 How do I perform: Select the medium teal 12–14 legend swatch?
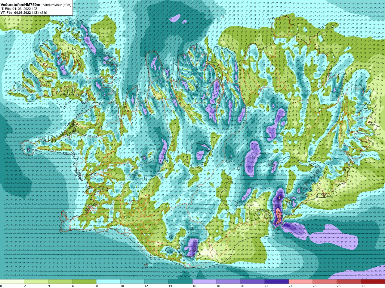[x=156, y=282]
